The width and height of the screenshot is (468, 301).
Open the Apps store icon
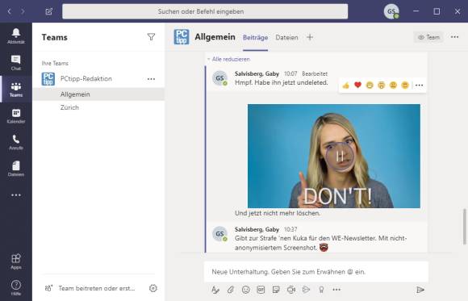16,261
